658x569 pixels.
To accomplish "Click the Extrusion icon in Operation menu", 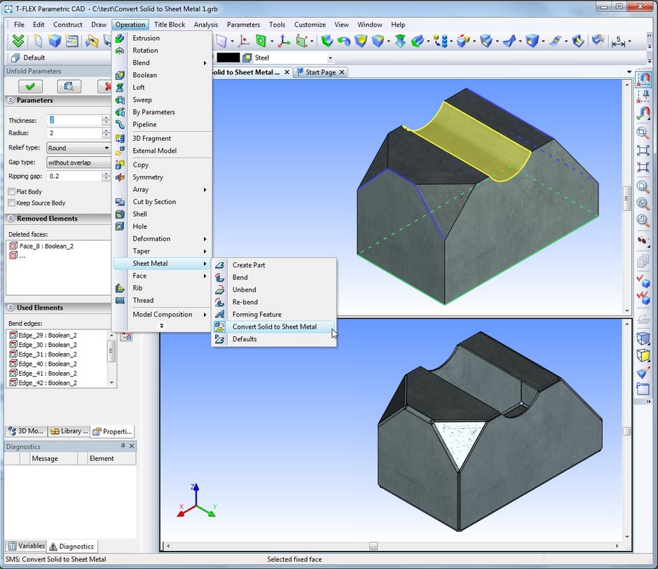I will (x=121, y=38).
